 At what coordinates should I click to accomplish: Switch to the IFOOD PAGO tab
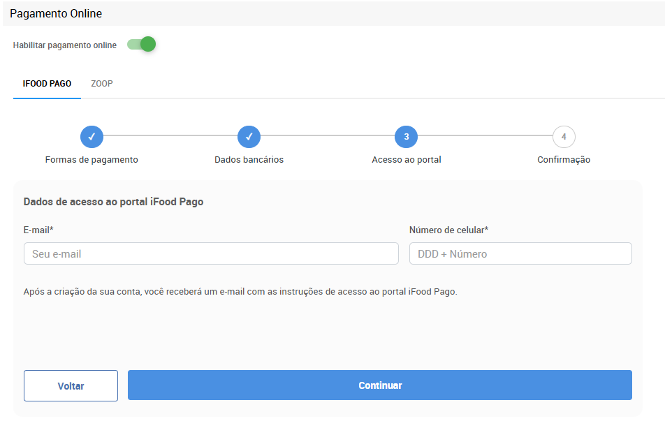click(47, 84)
